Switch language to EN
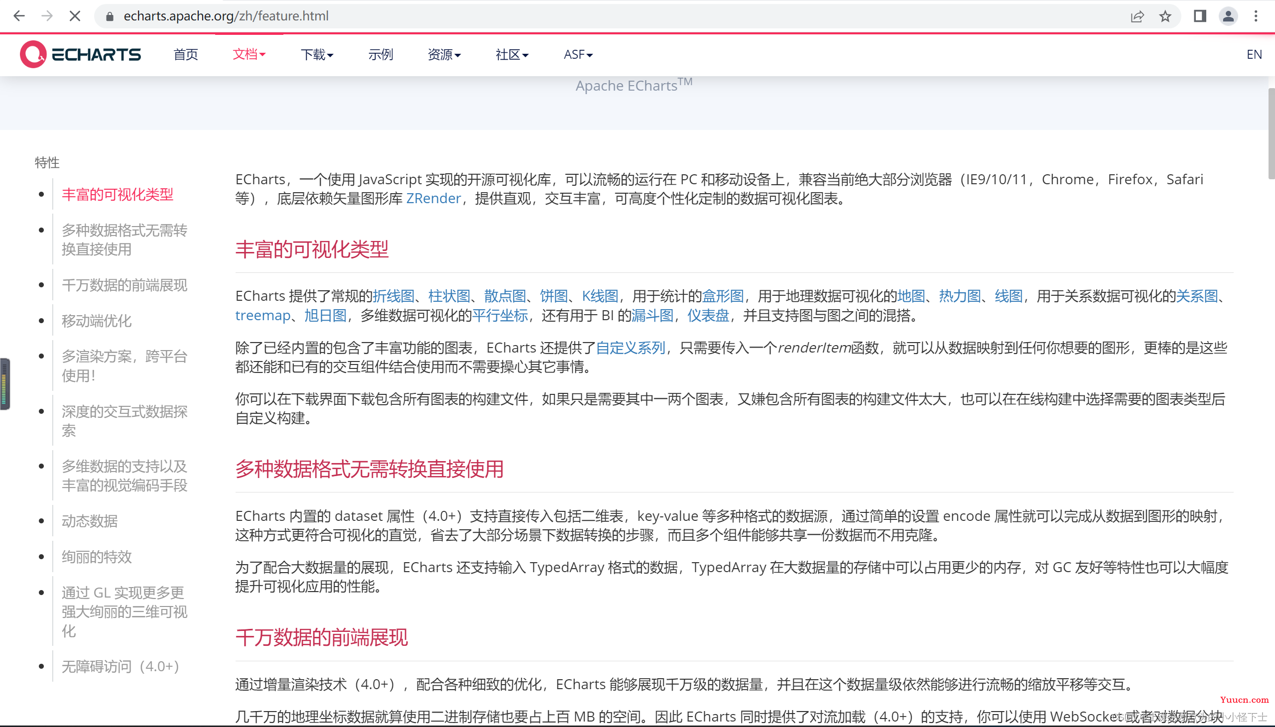The image size is (1275, 727). [1254, 54]
